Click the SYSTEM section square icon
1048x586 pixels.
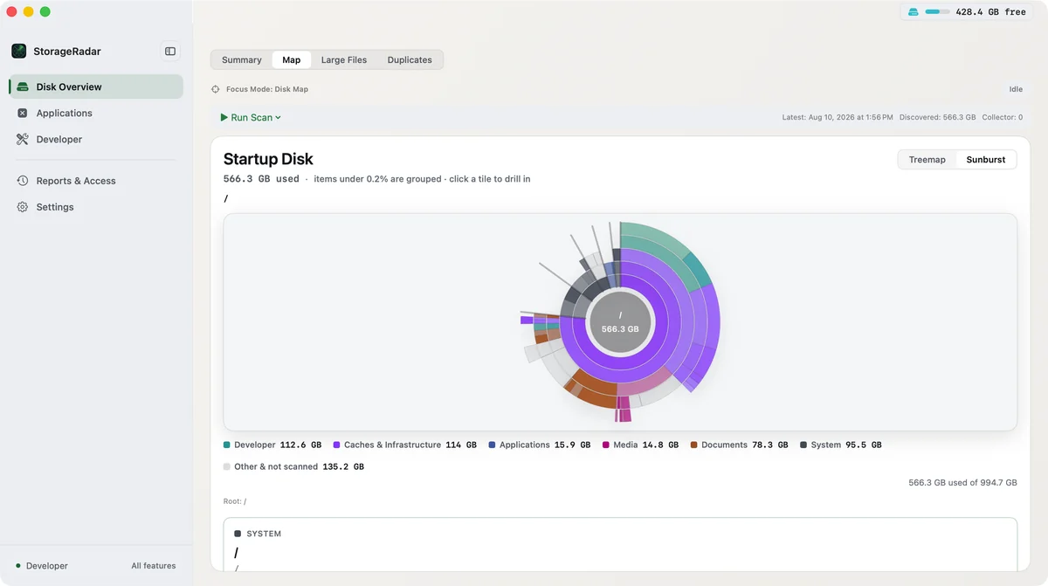coord(238,534)
